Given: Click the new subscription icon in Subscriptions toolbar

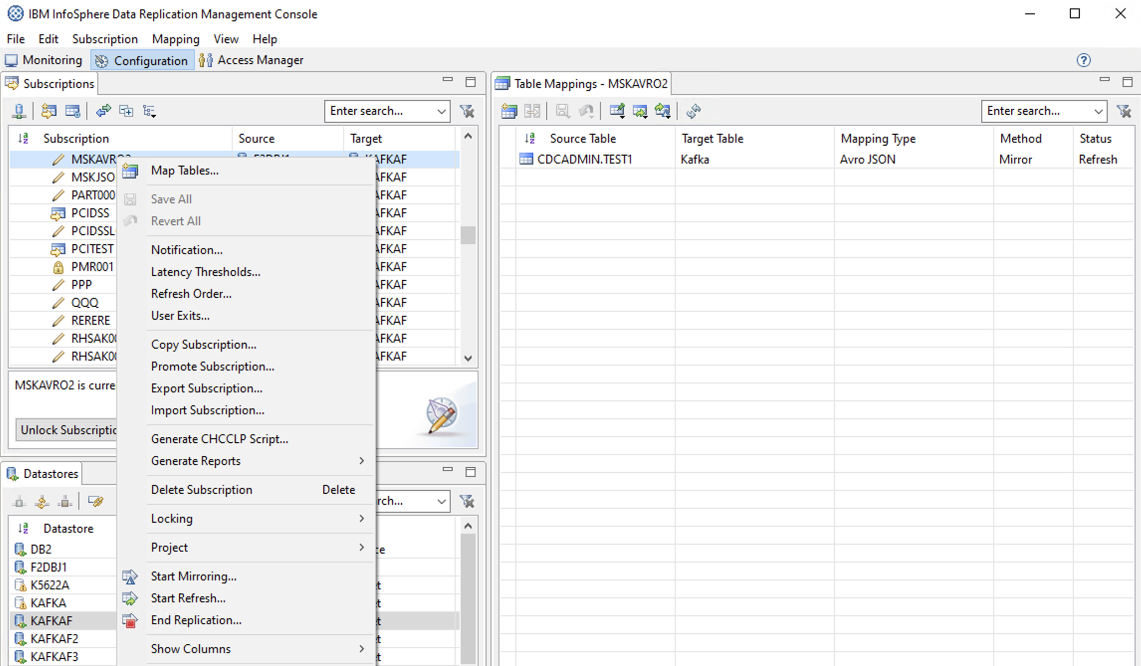Looking at the screenshot, I should click(48, 111).
